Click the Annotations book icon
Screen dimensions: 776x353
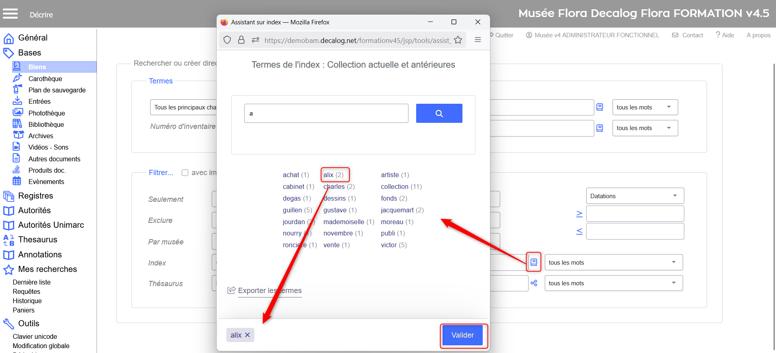9,255
